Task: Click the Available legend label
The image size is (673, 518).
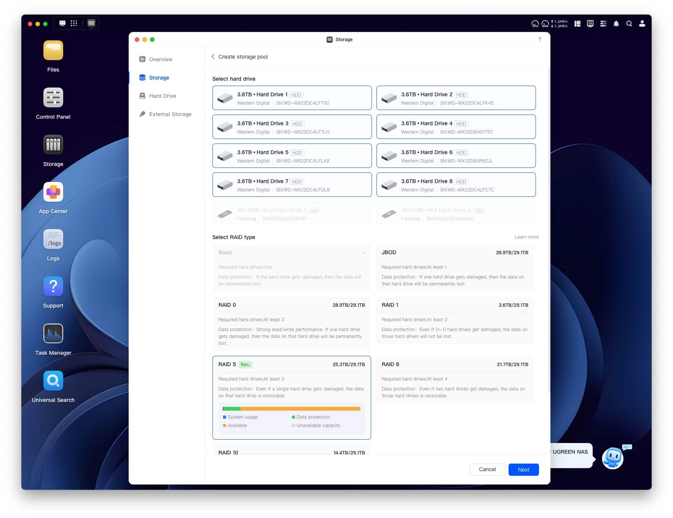Action: coord(237,426)
